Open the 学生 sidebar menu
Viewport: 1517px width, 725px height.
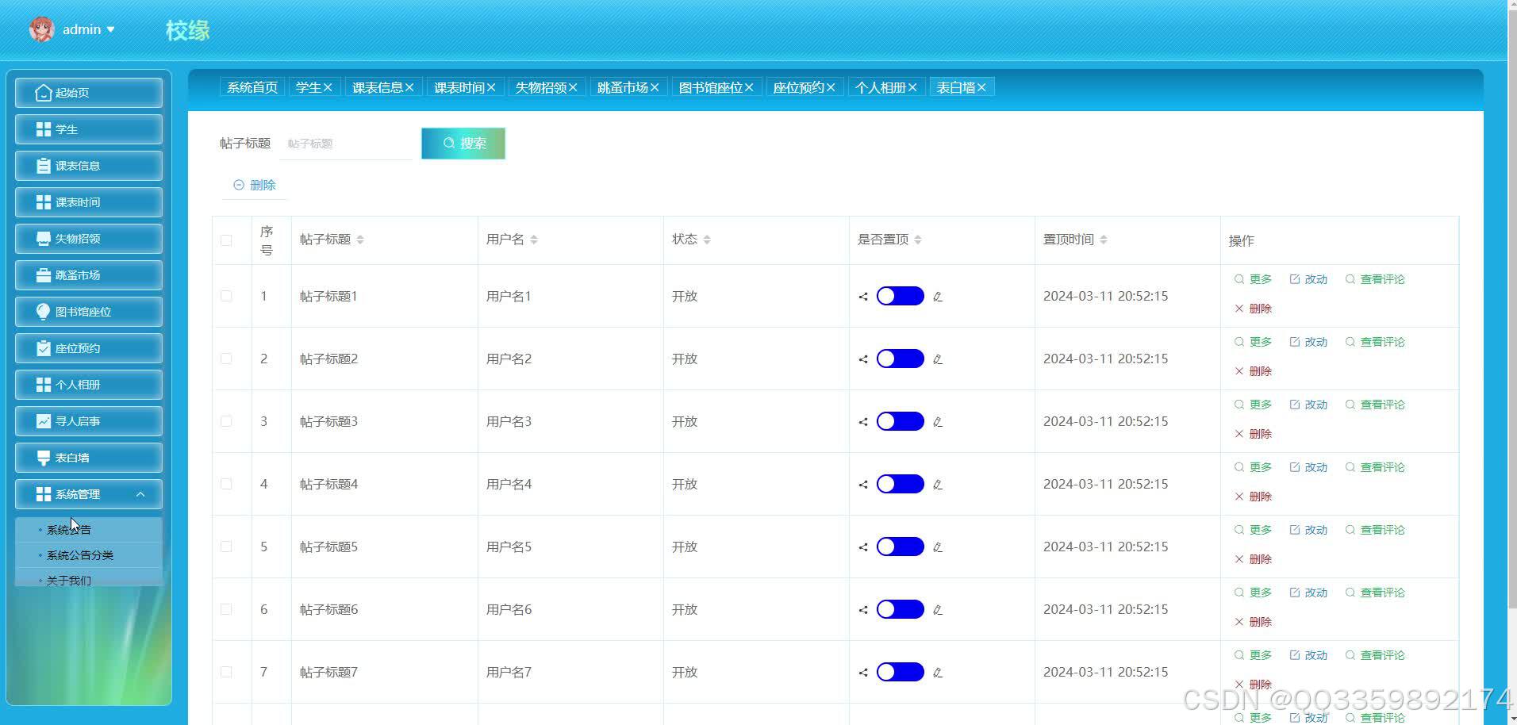(89, 129)
